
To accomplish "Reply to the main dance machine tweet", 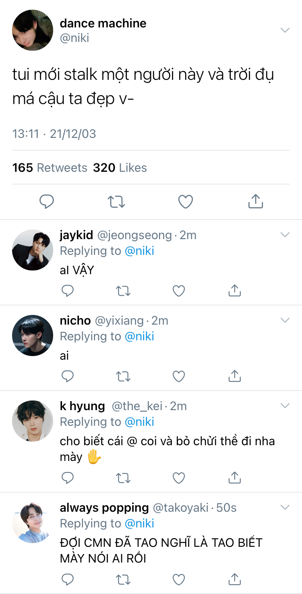I will (x=47, y=201).
